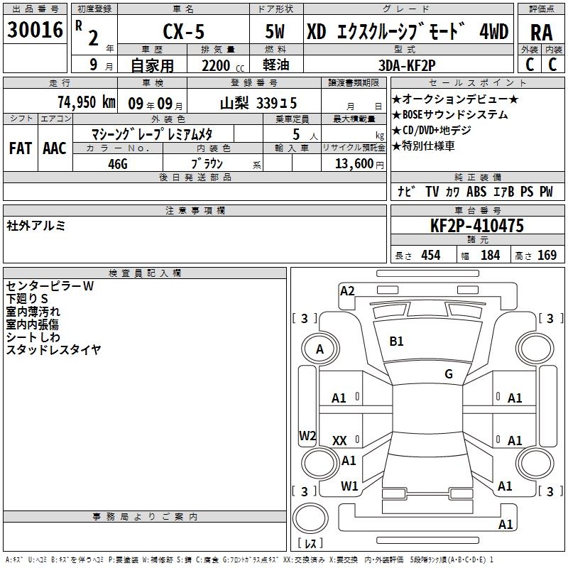Viewport: 568px width, 568px height.
Task: Select ★オークションデビュー★ sales point
Action: pyautogui.click(x=455, y=99)
